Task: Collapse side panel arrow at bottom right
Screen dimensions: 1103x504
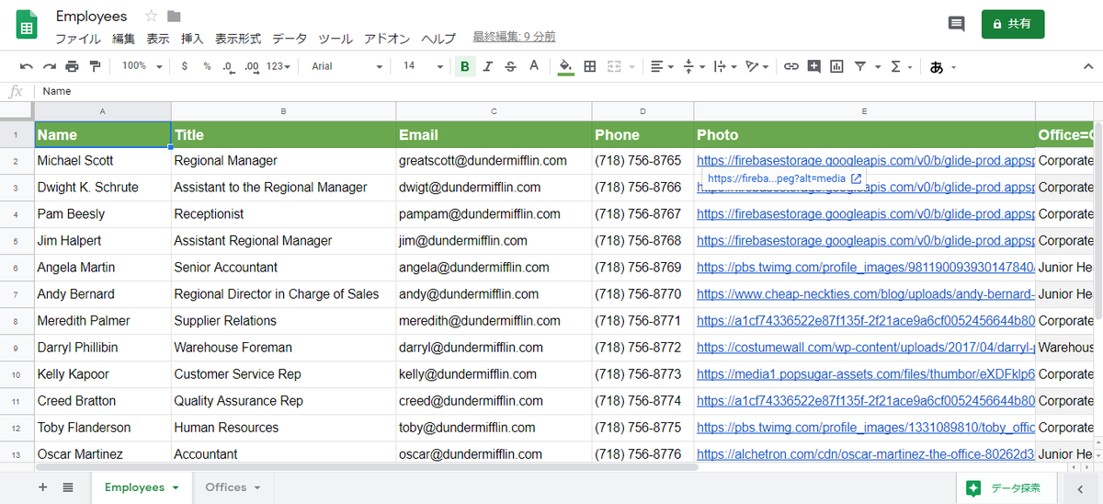Action: coord(1081,488)
